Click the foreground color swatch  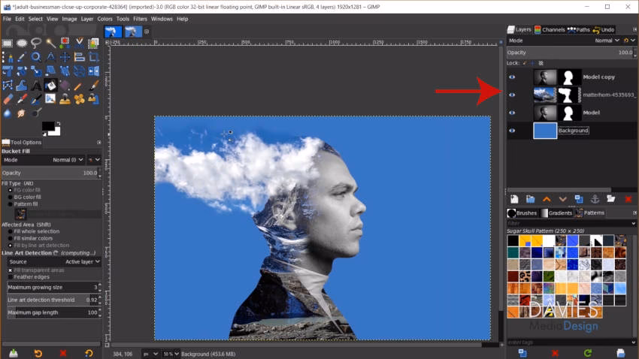[x=47, y=125]
